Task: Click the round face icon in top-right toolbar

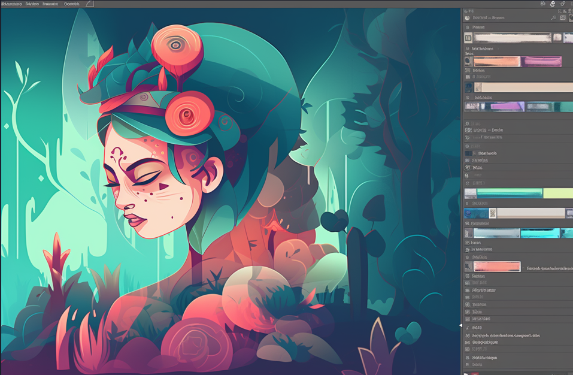Action: [553, 4]
